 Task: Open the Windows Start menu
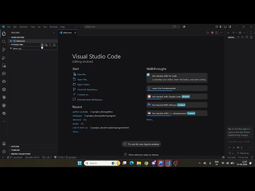coord(80,163)
